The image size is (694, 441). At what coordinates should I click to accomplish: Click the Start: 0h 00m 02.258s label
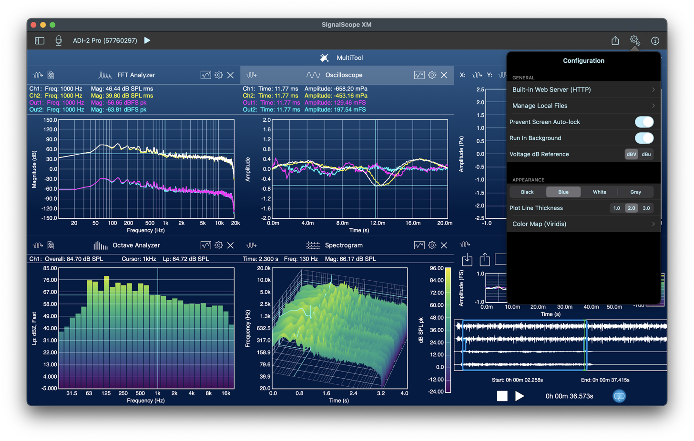pyautogui.click(x=517, y=380)
